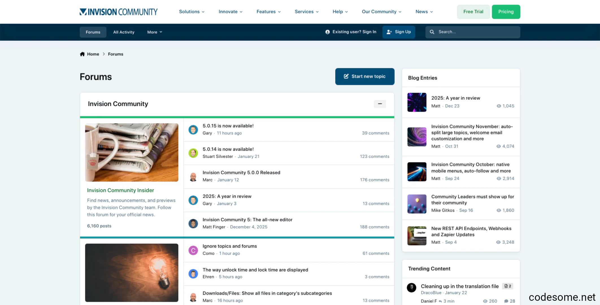The height and width of the screenshot is (305, 600).
Task: Open blog thumbnail for '2025: A year in review'
Action: (417, 102)
